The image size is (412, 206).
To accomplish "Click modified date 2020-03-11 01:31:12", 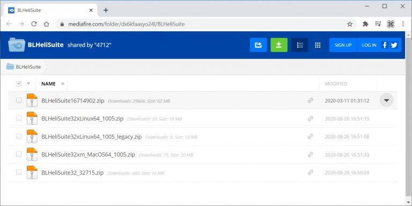I will [347, 100].
